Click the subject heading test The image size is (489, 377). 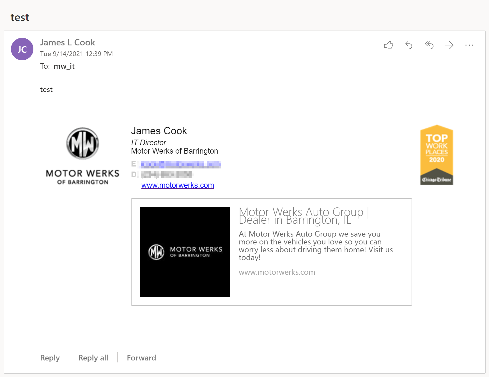(x=20, y=17)
